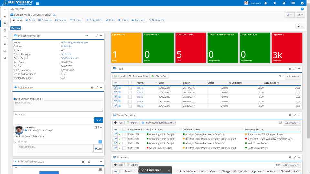Expand the All Expenses filter dropdown
The width and height of the screenshot is (310, 174).
pos(291,165)
